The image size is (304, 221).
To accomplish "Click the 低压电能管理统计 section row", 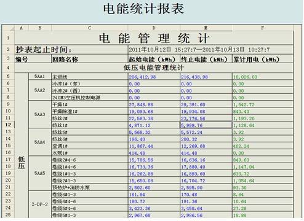I will coord(154,68).
